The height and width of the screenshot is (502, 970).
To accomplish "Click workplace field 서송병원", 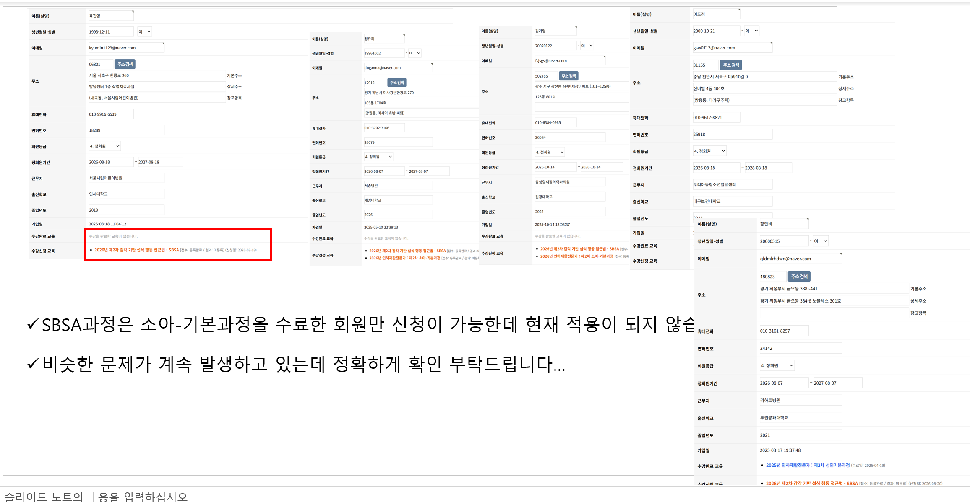I will pyautogui.click(x=398, y=186).
